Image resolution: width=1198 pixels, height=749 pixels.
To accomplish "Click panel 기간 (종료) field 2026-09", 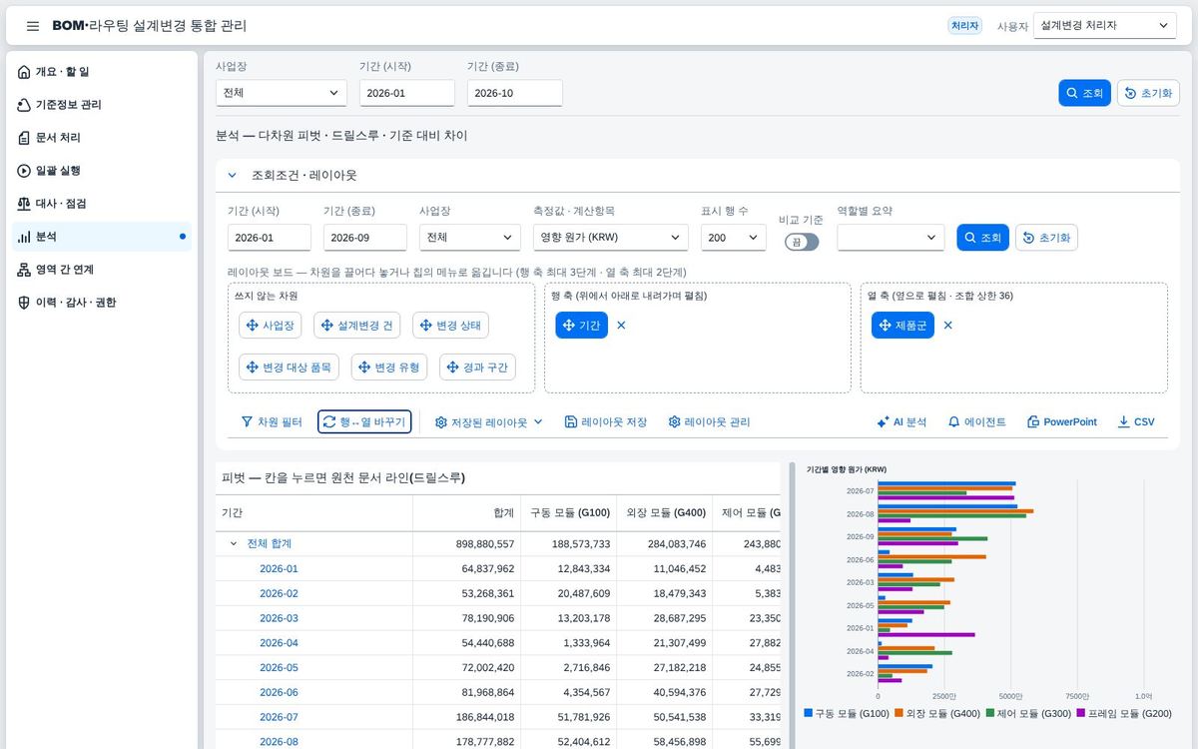I will coord(365,238).
